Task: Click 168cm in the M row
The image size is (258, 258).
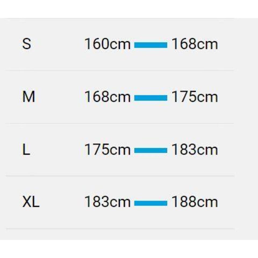Action: click(107, 97)
